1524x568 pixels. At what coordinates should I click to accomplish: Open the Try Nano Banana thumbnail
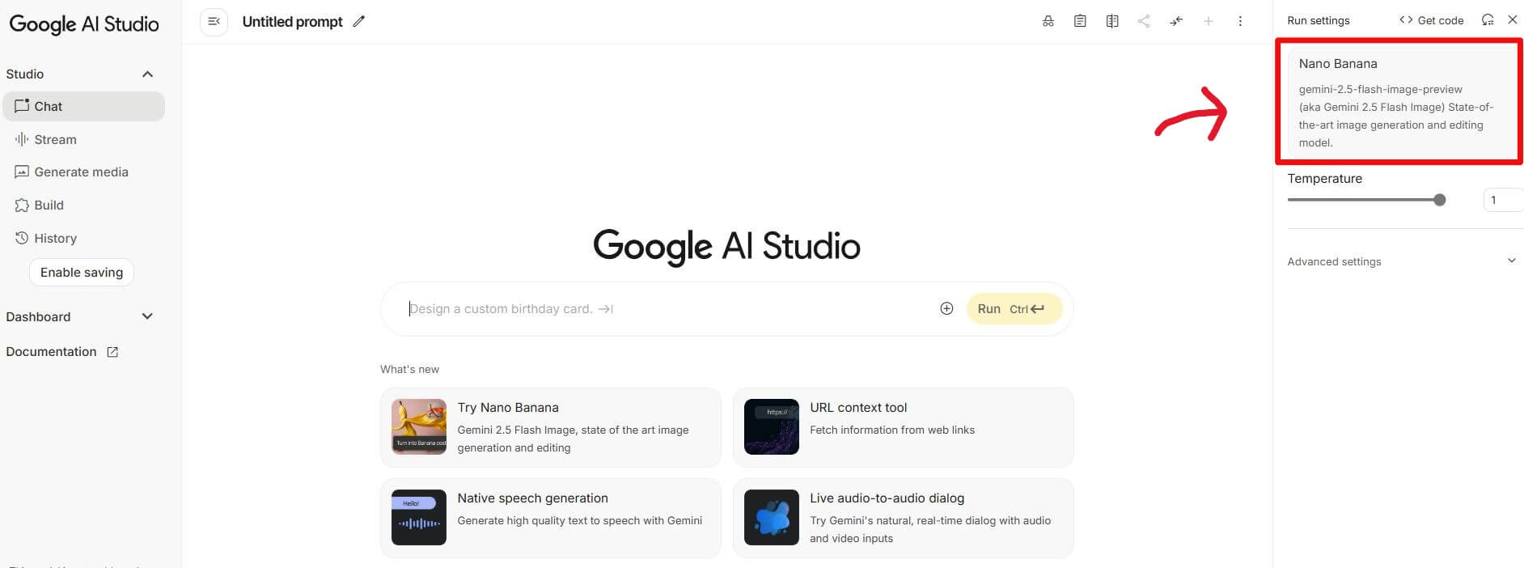(419, 426)
